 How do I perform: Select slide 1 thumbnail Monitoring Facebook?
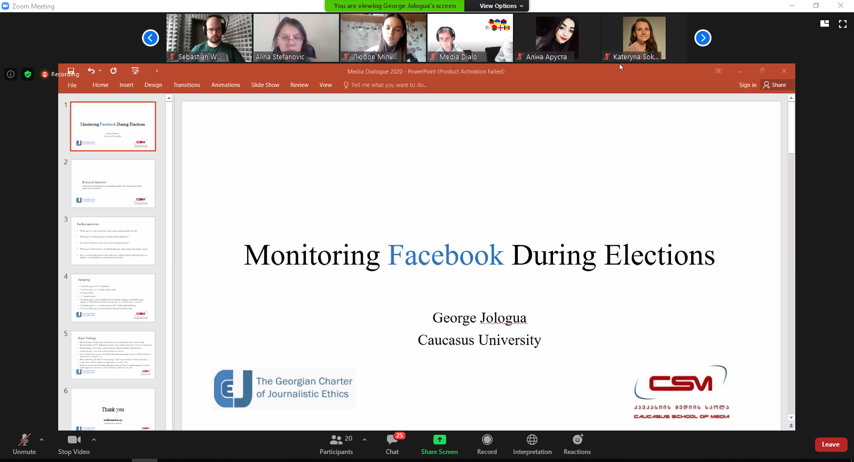click(113, 126)
